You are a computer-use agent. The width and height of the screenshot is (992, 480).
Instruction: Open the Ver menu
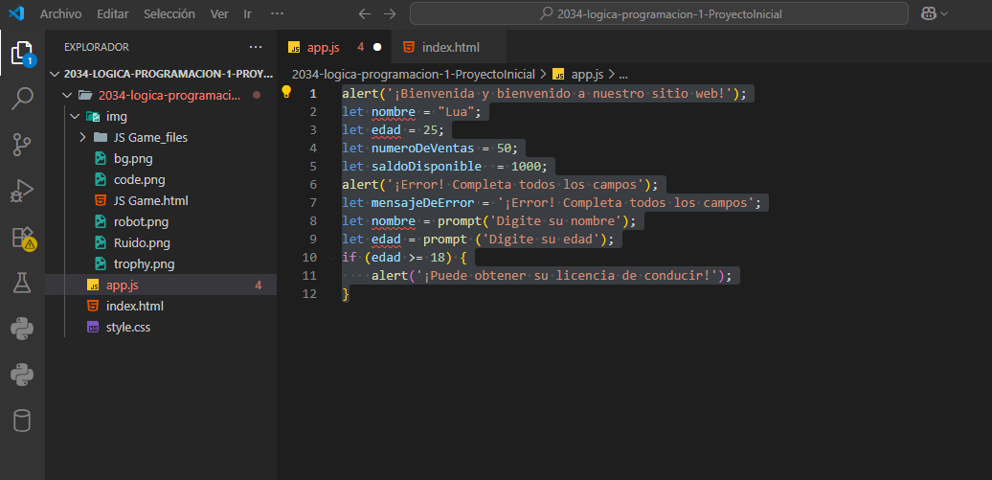pos(219,13)
